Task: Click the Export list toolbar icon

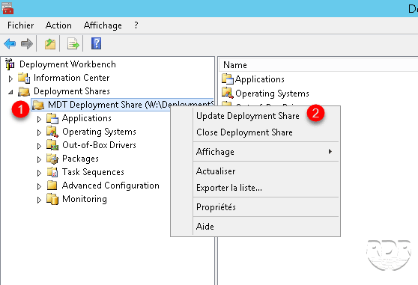Action: [x=73, y=43]
